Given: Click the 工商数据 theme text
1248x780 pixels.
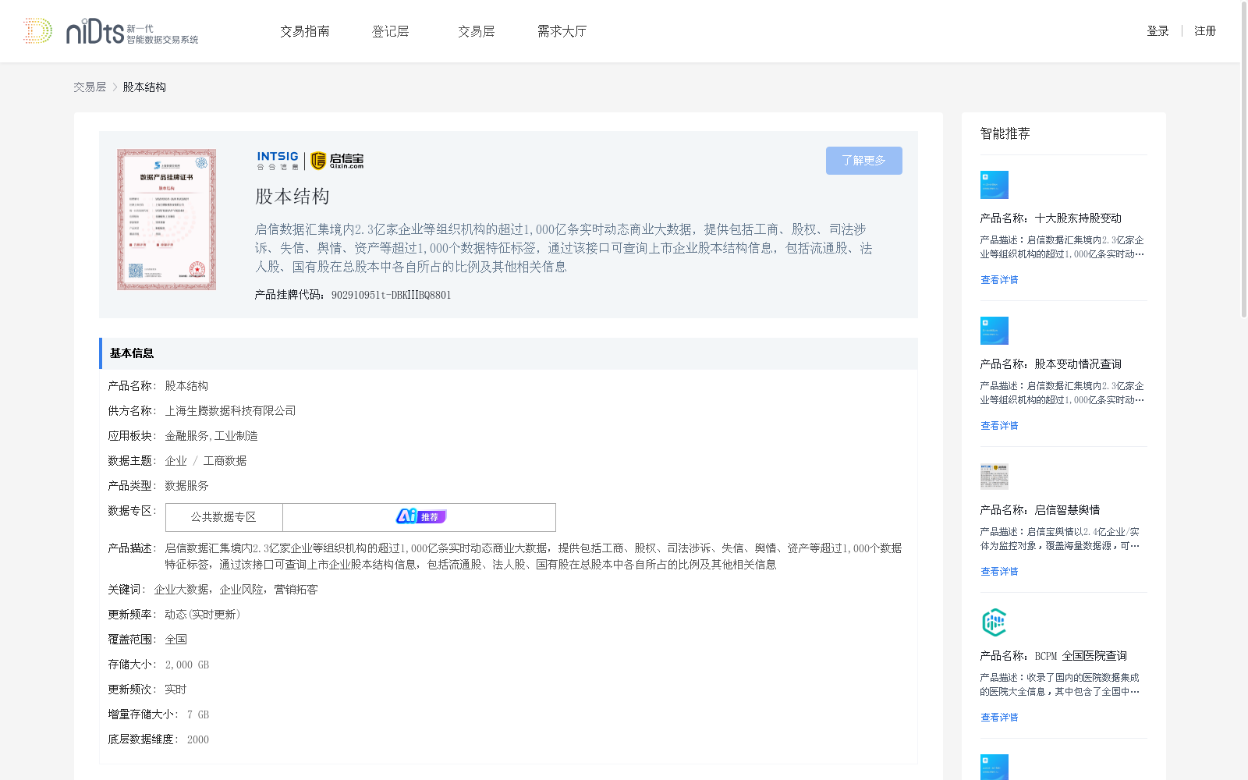Looking at the screenshot, I should [225, 461].
